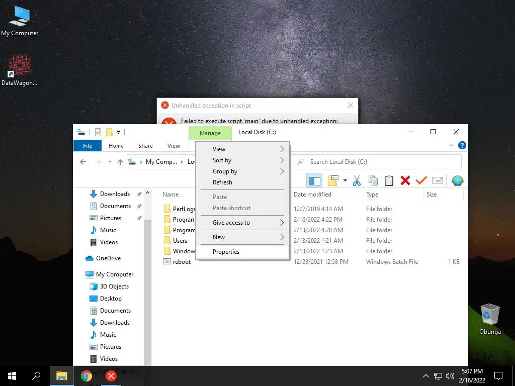Open Google Chrome from the taskbar
The width and height of the screenshot is (515, 386).
click(x=87, y=376)
